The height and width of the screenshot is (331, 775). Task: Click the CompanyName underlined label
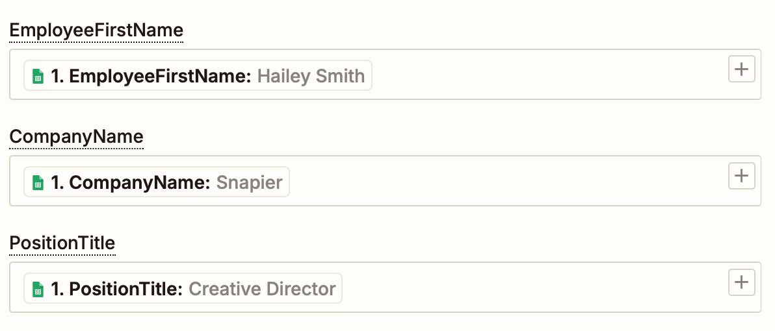[76, 137]
